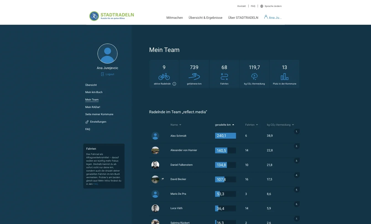Click the globe icon for Sprache ändern
Screen dimensions: 371x224
(262, 6)
